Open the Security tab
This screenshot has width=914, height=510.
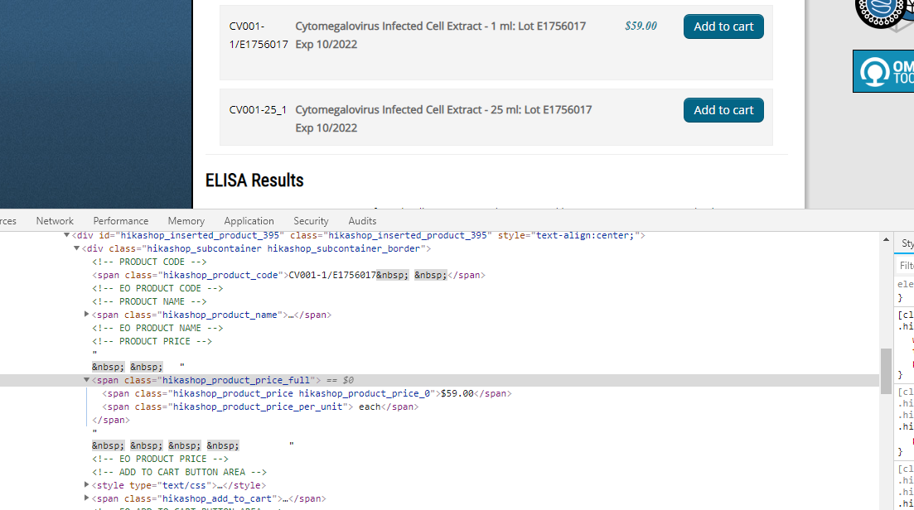coord(311,221)
